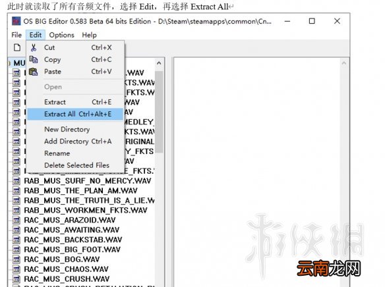Minimize the OS BIG Editor window
The width and height of the screenshot is (385, 287).
pyautogui.click(x=287, y=21)
